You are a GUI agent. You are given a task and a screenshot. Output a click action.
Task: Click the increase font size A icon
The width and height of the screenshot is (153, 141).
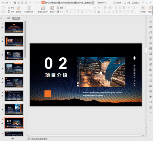pos(95,8)
